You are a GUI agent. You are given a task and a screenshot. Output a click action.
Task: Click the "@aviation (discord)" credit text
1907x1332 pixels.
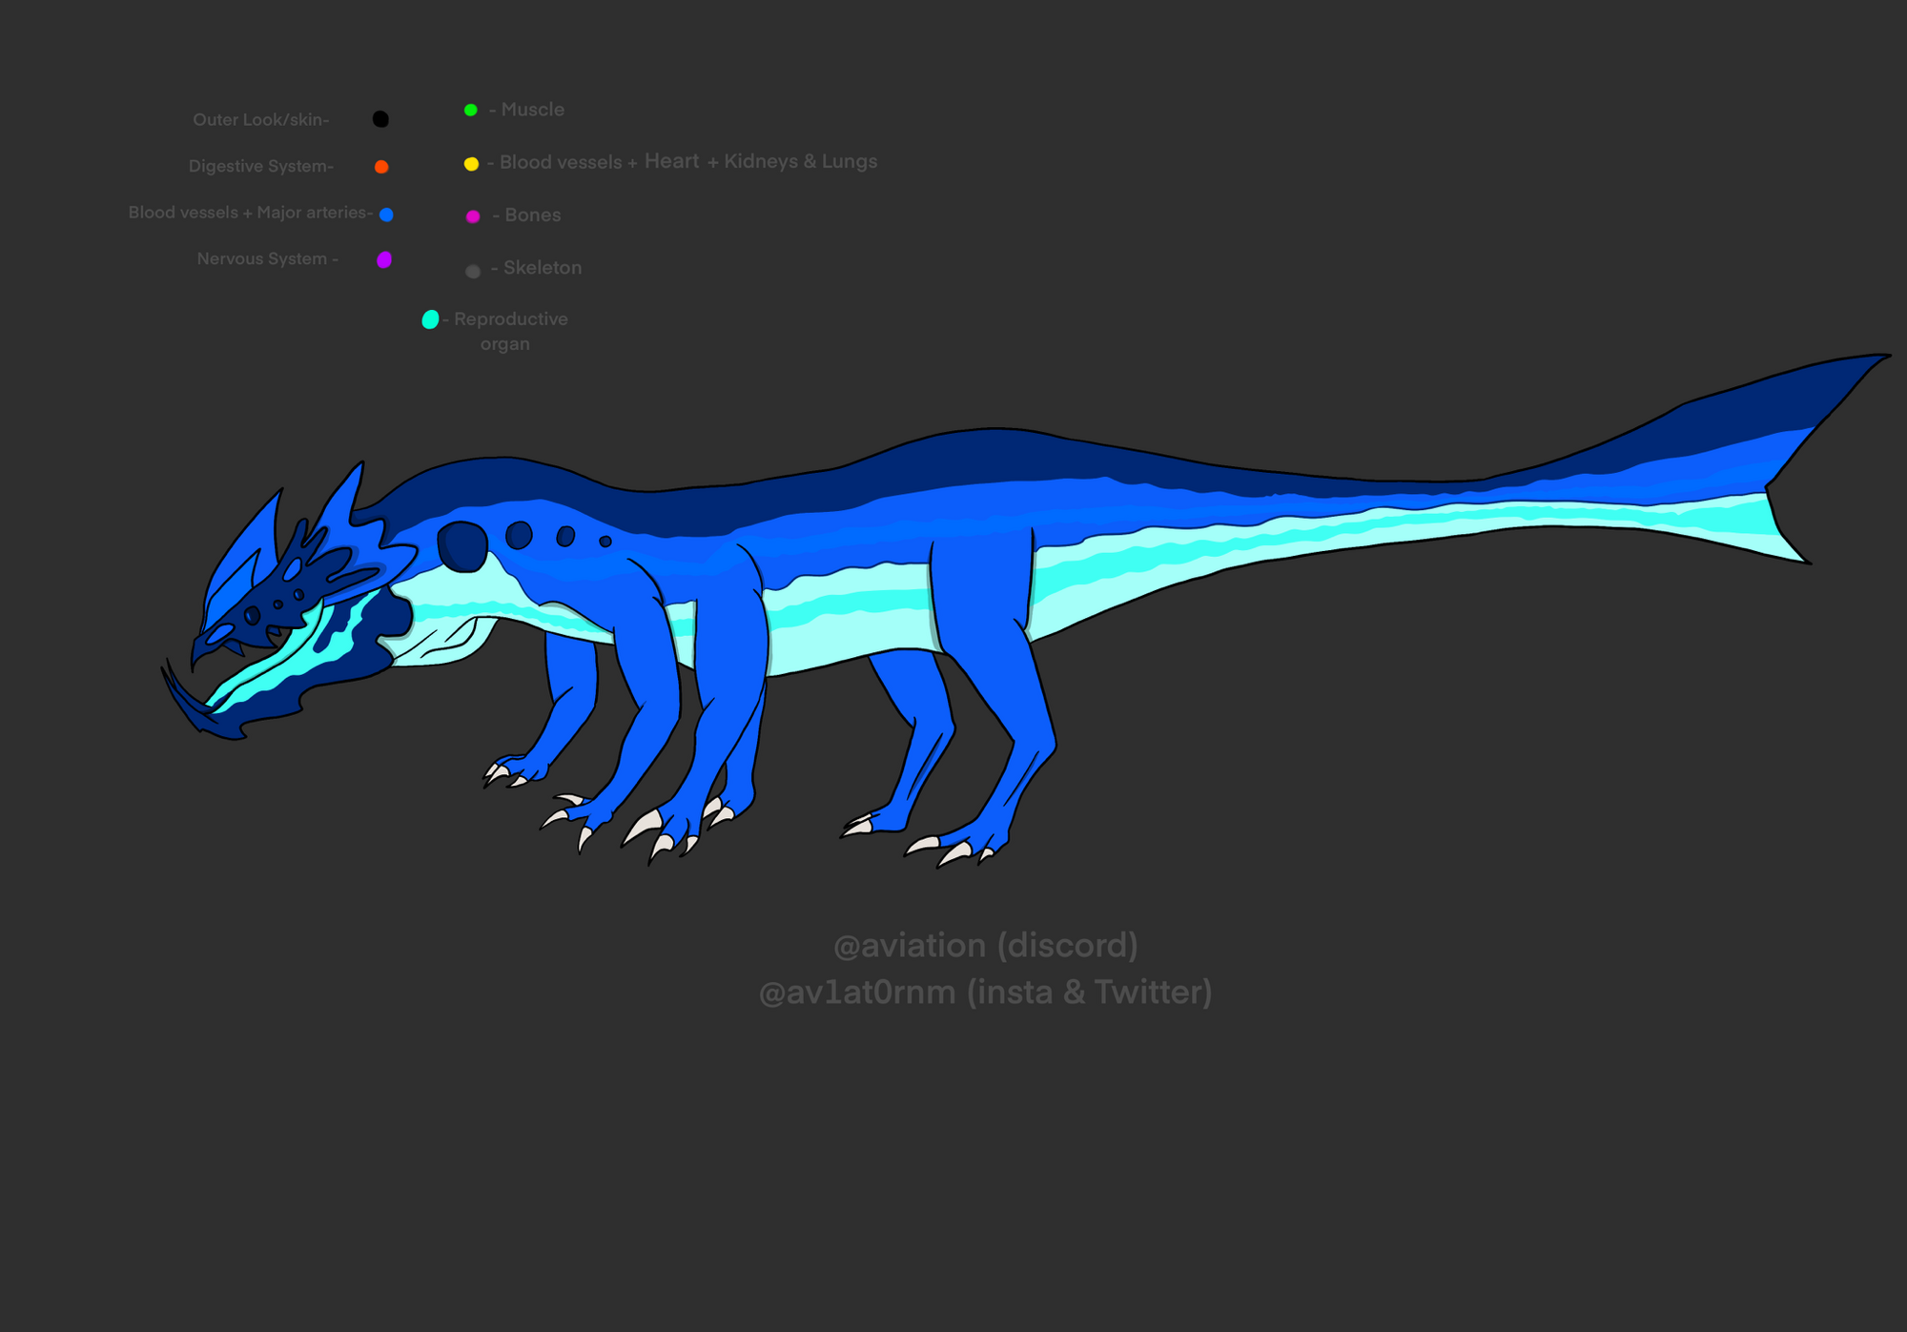(x=985, y=945)
